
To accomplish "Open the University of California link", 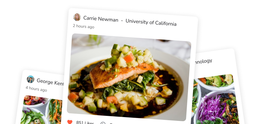I will click(x=151, y=22).
